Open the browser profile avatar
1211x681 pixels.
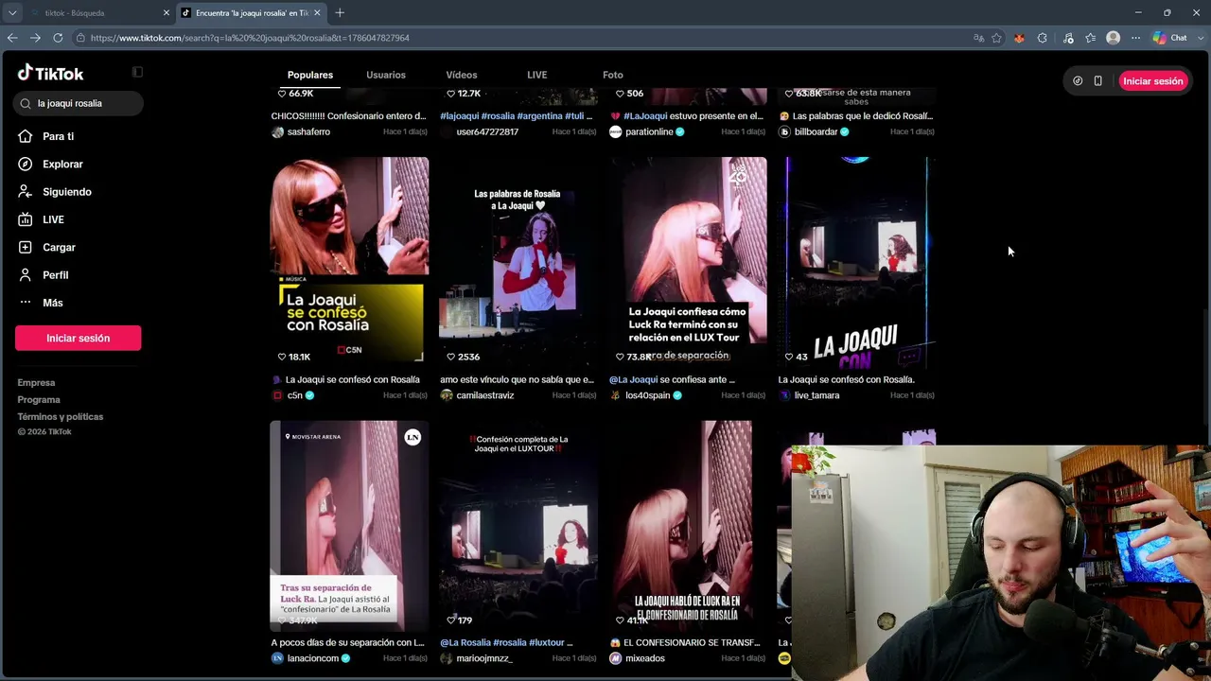click(1113, 38)
